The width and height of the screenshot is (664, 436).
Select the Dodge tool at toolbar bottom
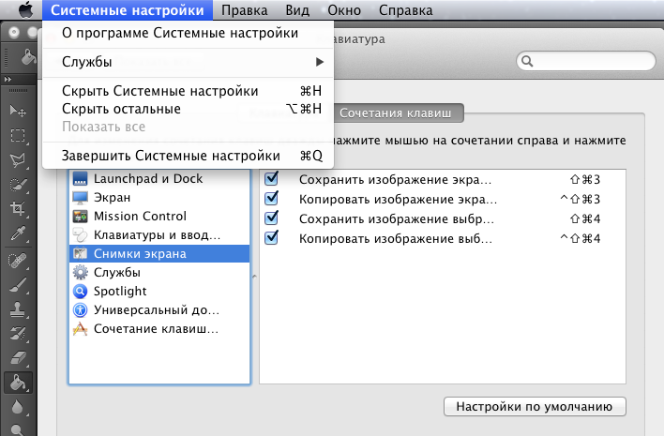(x=17, y=429)
